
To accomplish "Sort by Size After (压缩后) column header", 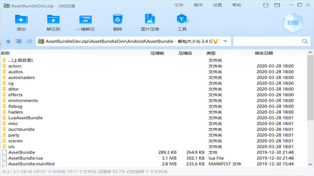I will pyautogui.click(x=185, y=53).
